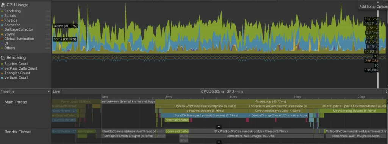Click the Additional Options tooltip button
388x144 pixels.
373,6
